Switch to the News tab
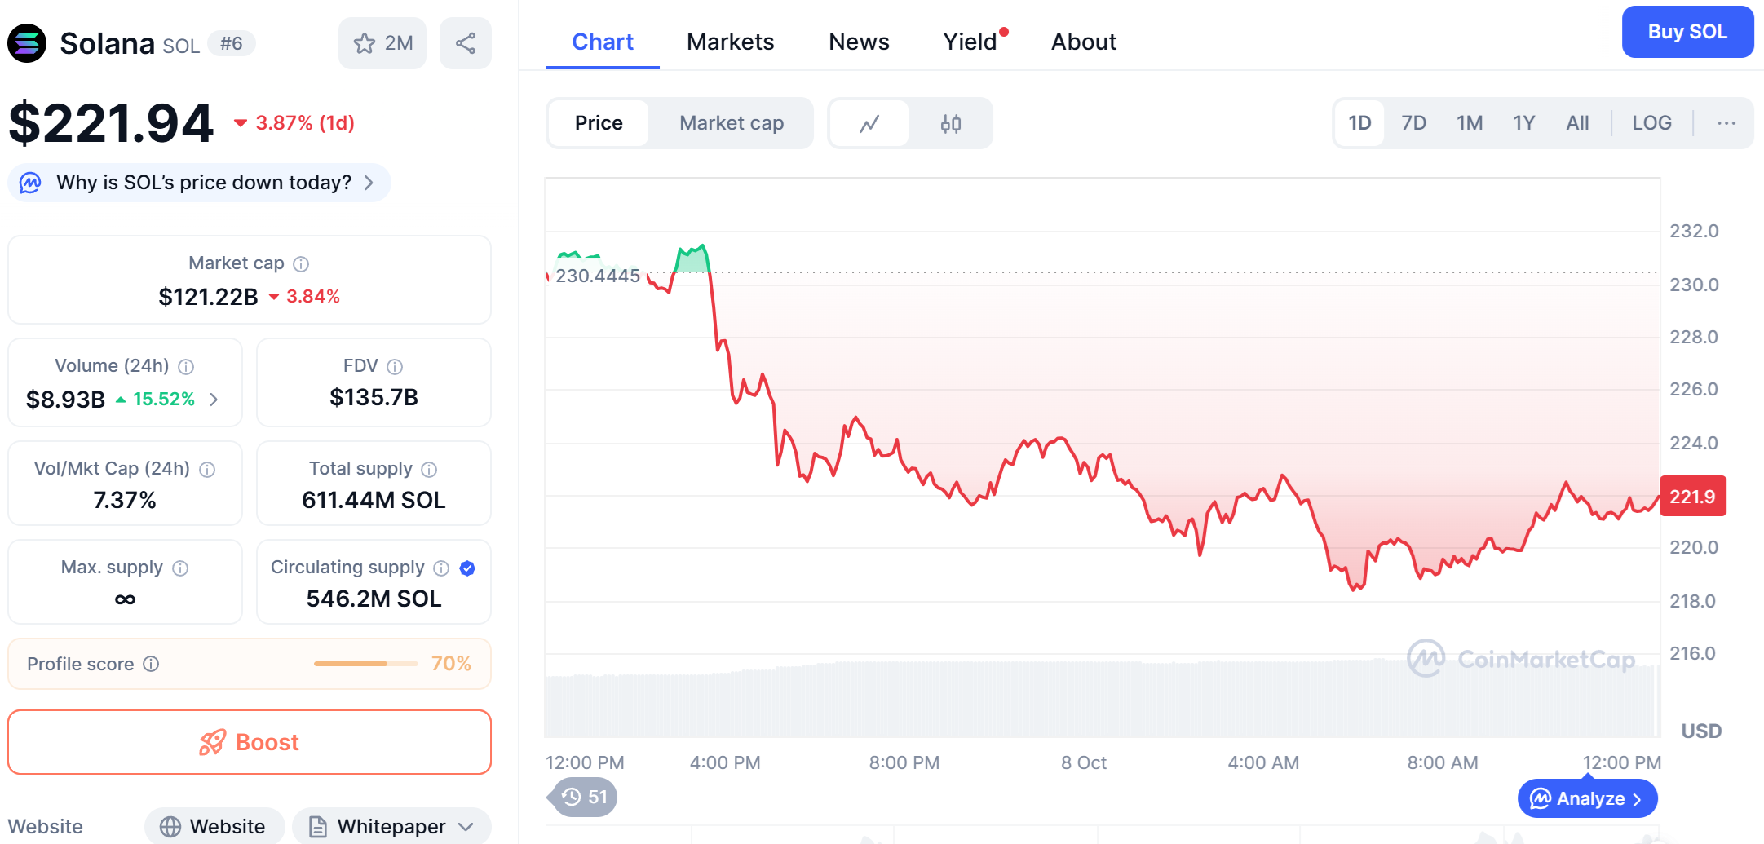This screenshot has width=1764, height=844. [859, 42]
